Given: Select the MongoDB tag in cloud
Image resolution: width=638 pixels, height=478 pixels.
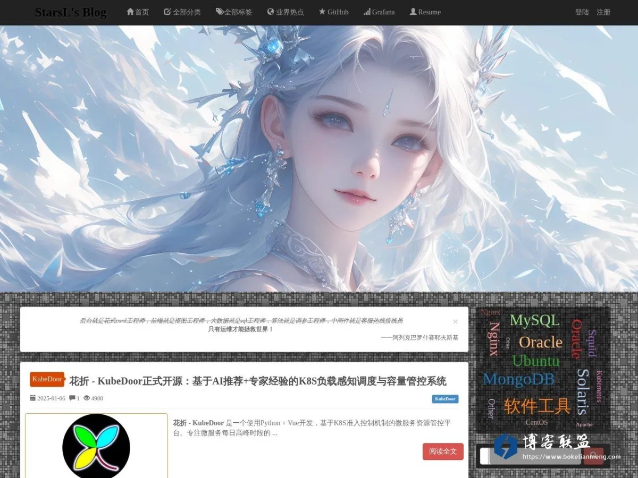Looking at the screenshot, I should click(x=518, y=379).
